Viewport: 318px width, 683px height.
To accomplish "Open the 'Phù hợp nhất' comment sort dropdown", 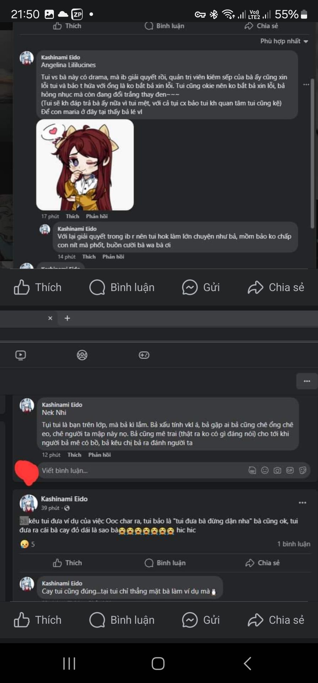I will pos(284,41).
